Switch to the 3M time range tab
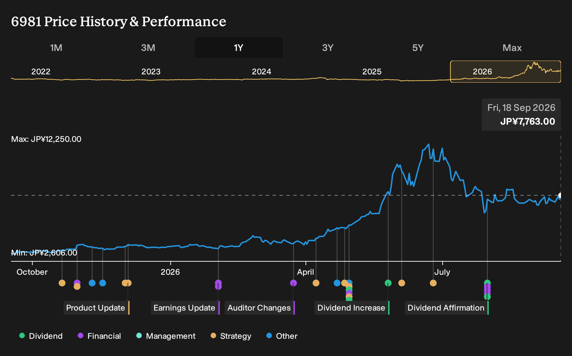Viewport: 572px width, 356px height. (x=148, y=48)
